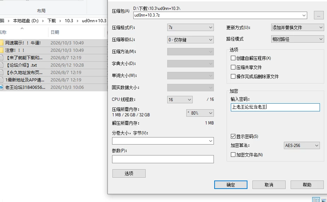
Task: Click the file icon of 【来了就能下载和...
Action: [x=1, y=57]
